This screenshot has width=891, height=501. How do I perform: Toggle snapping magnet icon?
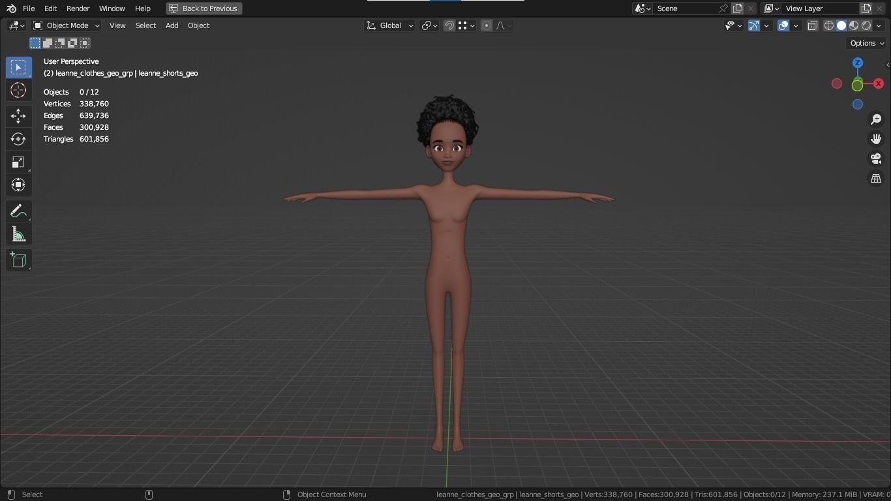pyautogui.click(x=449, y=25)
